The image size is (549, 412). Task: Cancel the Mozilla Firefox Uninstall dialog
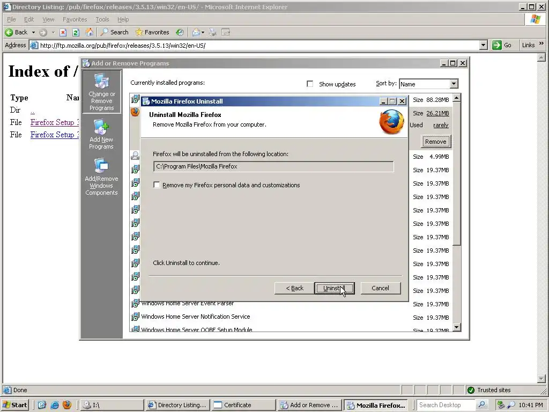click(380, 288)
